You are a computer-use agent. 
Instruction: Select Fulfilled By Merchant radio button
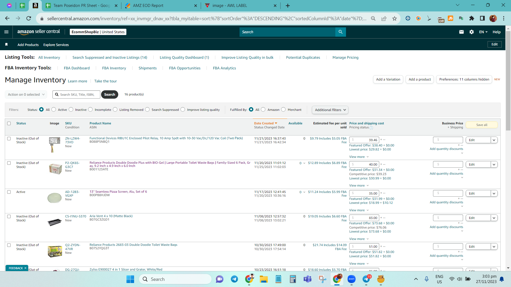pos(283,109)
